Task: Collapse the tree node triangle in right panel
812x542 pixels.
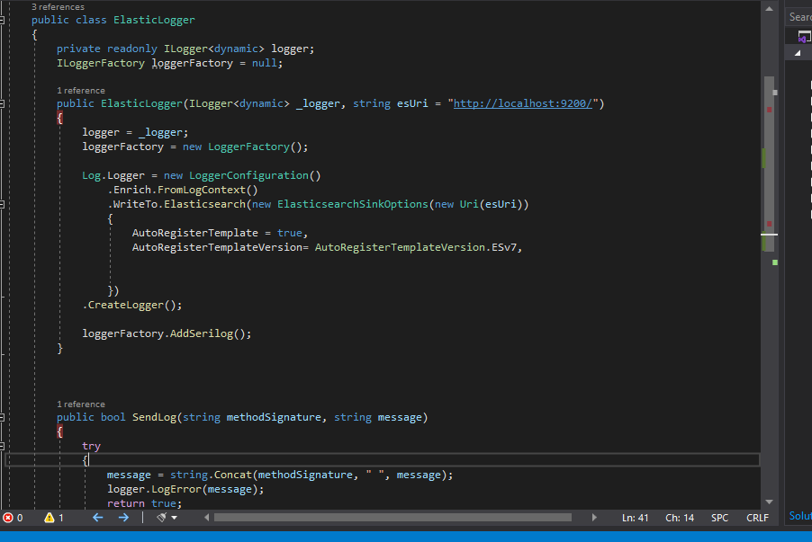Action: (798, 53)
